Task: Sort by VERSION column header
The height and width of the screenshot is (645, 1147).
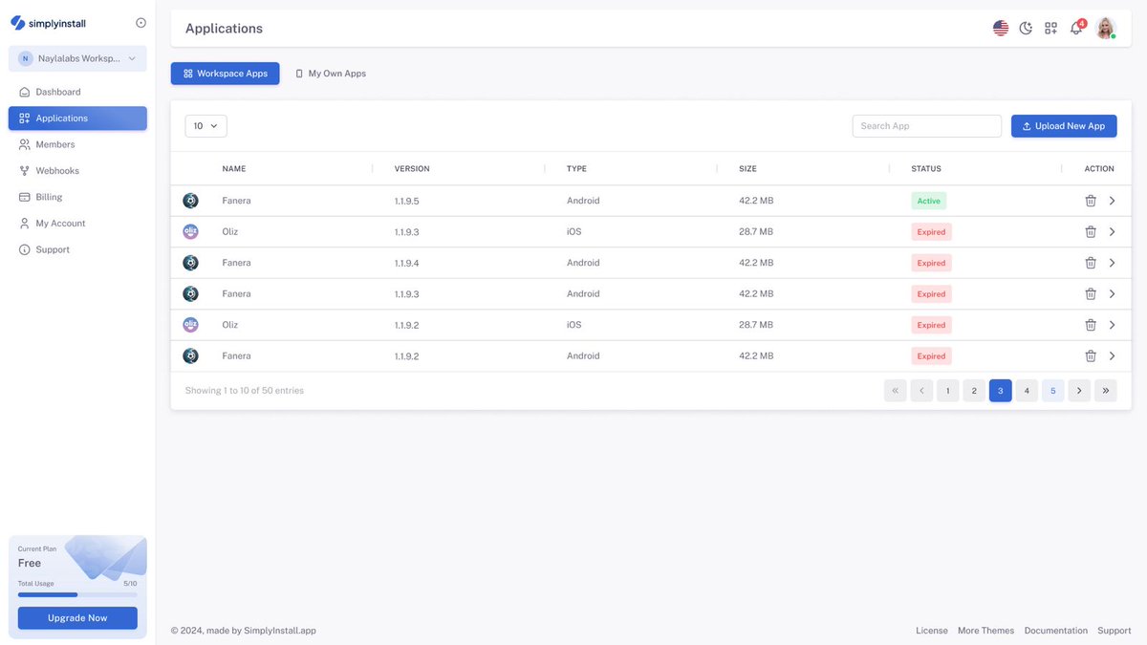Action: pyautogui.click(x=412, y=169)
